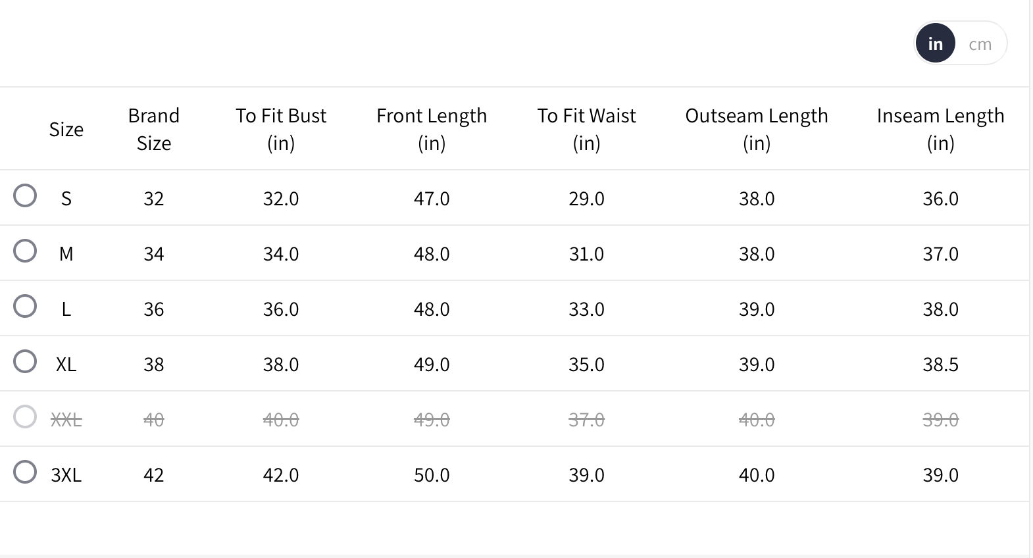The width and height of the screenshot is (1033, 558).
Task: Click the To Fit Bust header
Action: pos(281,129)
